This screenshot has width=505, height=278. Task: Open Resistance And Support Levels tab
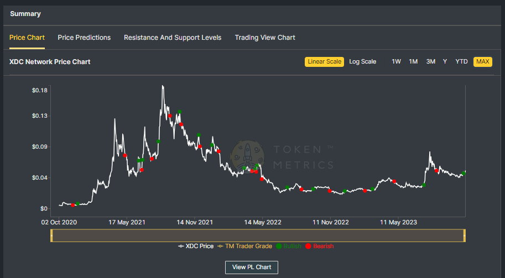pyautogui.click(x=173, y=38)
